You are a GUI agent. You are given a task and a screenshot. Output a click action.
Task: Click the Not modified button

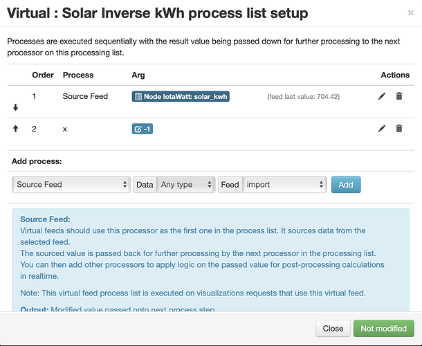point(383,328)
